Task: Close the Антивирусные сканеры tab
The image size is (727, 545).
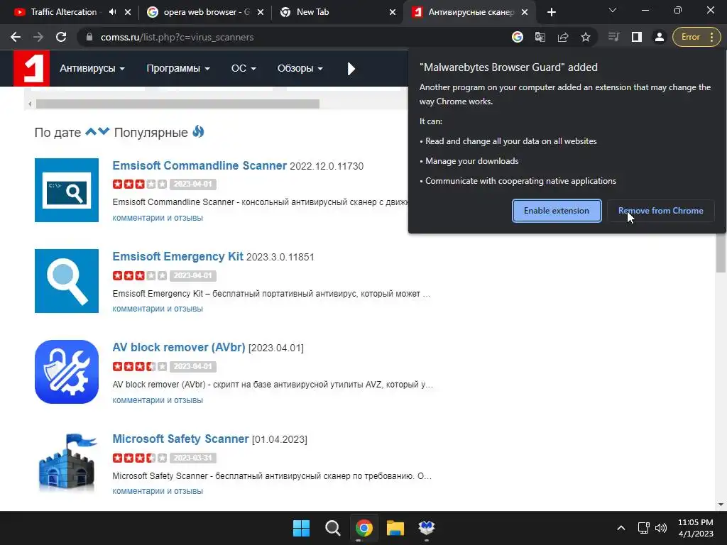Action: tap(525, 13)
